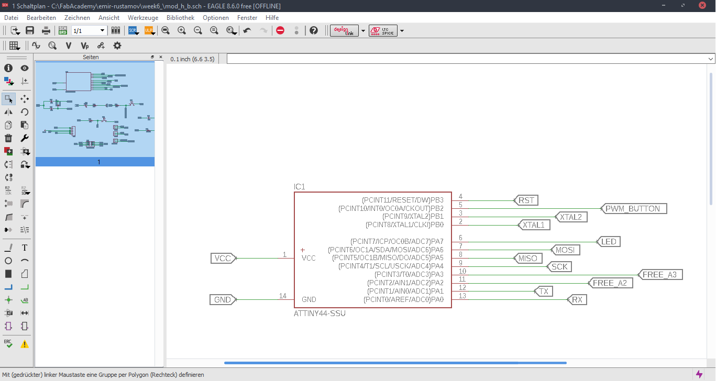Select the Rotate tool
Screen dimensions: 716x381
point(25,111)
